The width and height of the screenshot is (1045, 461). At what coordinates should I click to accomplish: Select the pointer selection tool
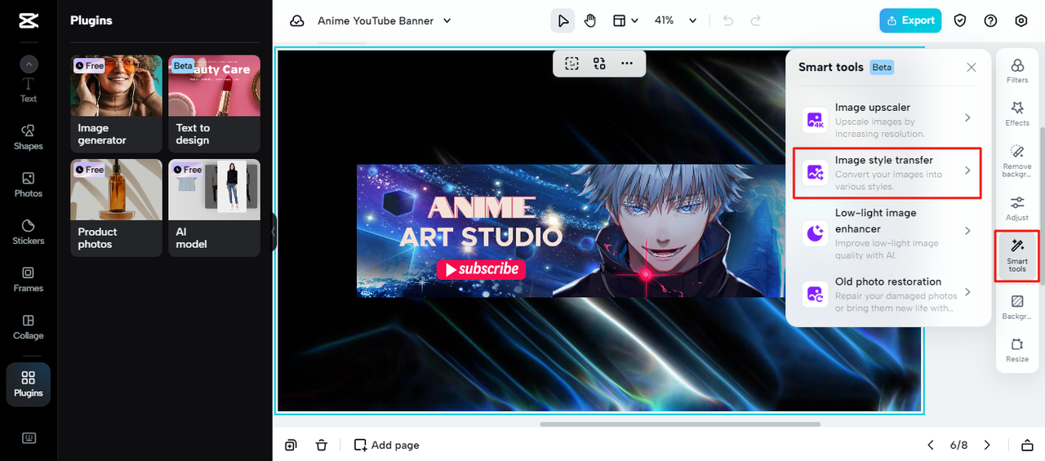tap(563, 20)
